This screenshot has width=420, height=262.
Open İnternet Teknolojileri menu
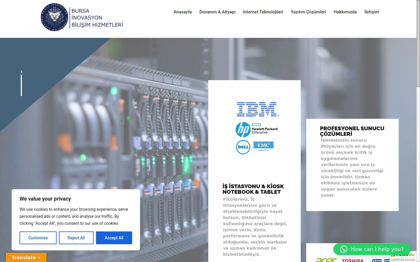point(263,12)
